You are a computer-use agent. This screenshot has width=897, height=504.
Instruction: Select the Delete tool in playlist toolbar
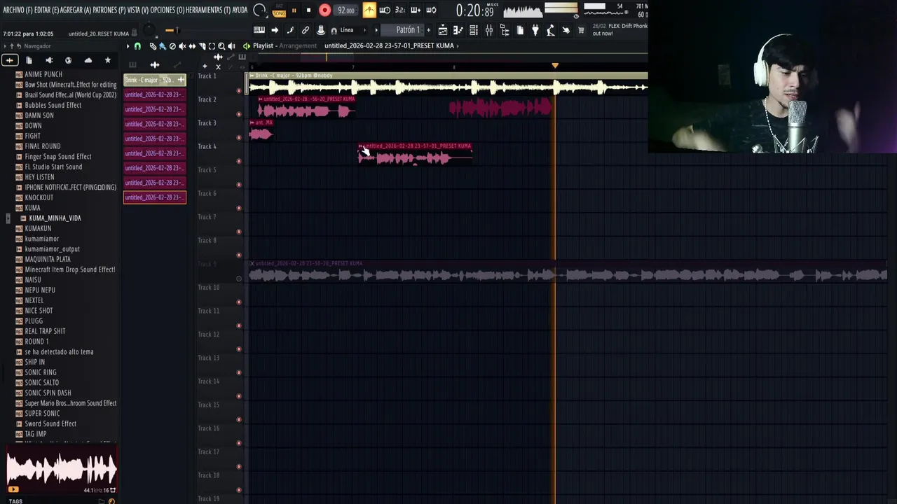point(172,46)
